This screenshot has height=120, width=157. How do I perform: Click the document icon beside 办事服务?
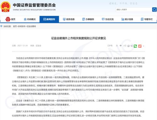tap(84, 19)
